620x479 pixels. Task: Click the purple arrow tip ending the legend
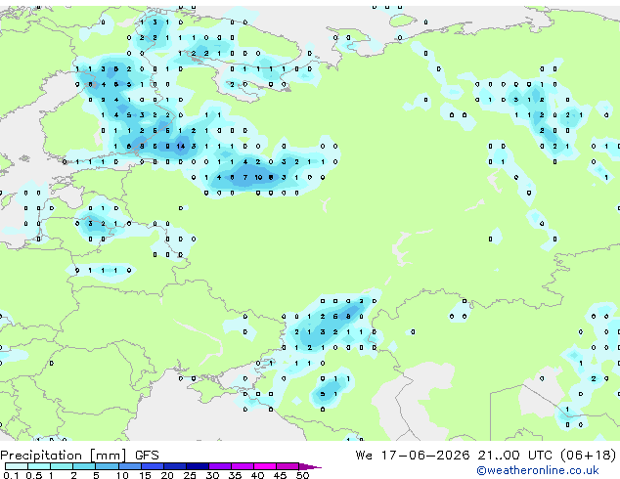[x=310, y=466]
